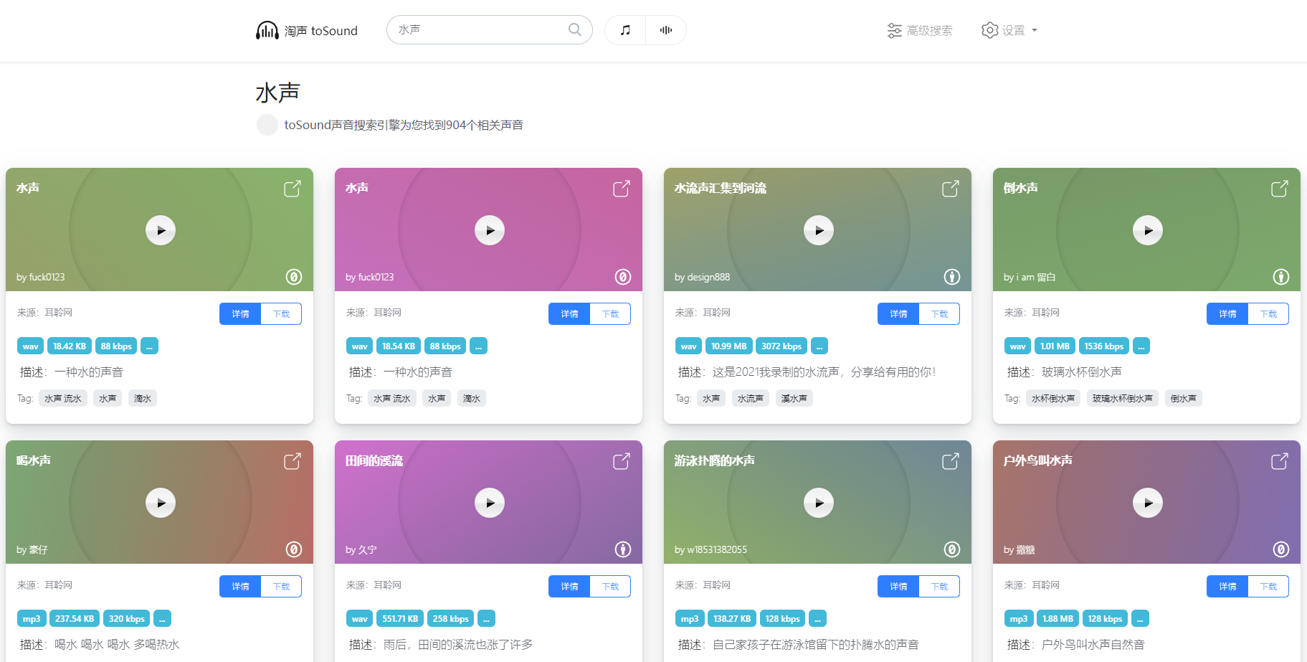This screenshot has width=1307, height=662.
Task: Click license icon on pink 水声 card
Action: tap(623, 277)
